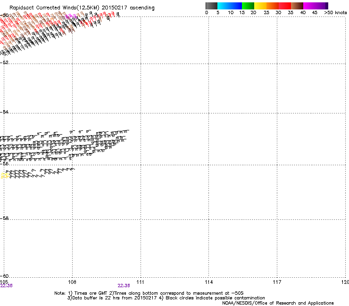The width and height of the screenshot is (349, 306).
Task: Click the '-58' latitude axis label
Action: coord(4,218)
